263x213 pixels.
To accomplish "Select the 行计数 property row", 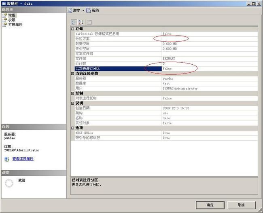I will pyautogui.click(x=166, y=63).
